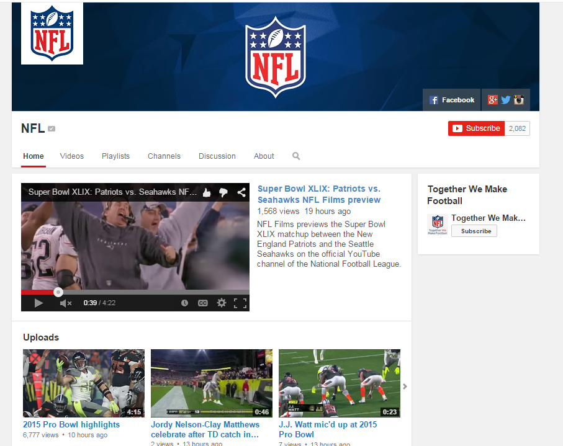Viewport: 563px width, 446px height.
Task: Open the player settings gear
Action: point(222,303)
